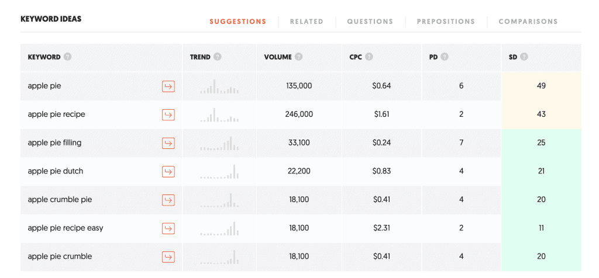Sort by the SD column header
Screen dimensions: 599x278
coord(513,57)
